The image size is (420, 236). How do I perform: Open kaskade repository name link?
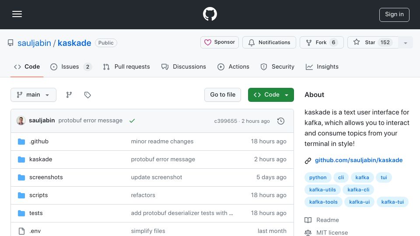point(74,43)
